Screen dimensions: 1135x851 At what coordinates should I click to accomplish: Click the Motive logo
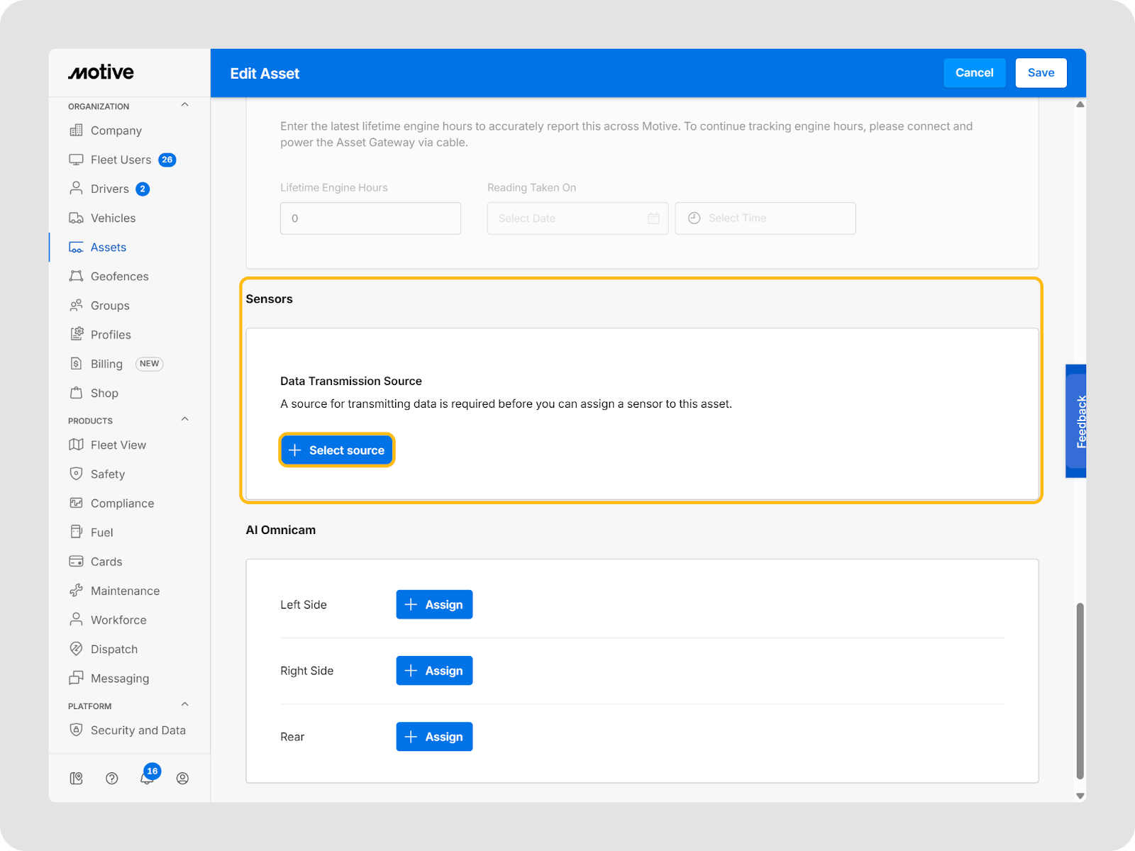[101, 72]
